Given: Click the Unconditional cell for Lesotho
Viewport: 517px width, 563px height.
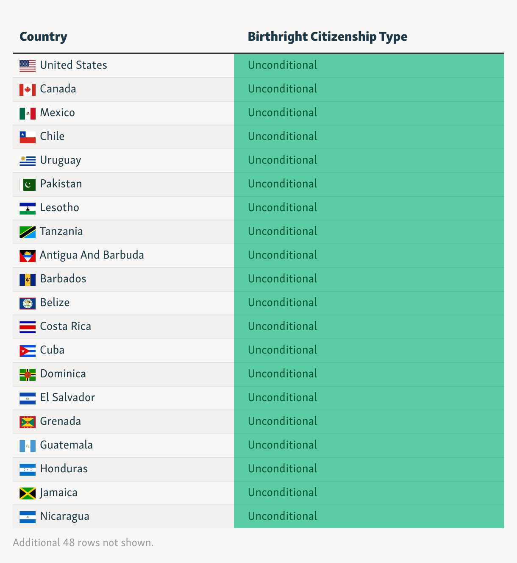Looking at the screenshot, I should coord(369,208).
